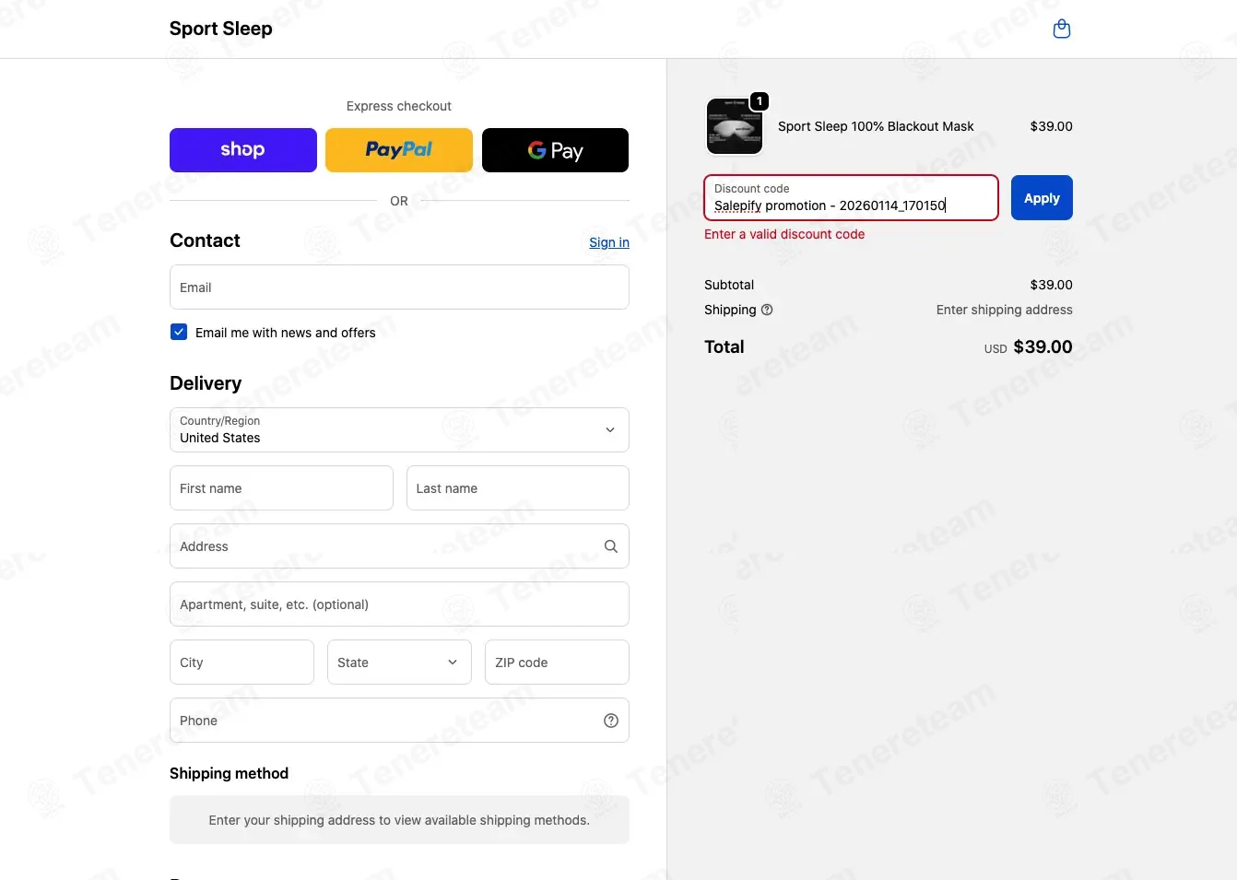
Task: Focus the Phone field
Action: pyautogui.click(x=399, y=721)
